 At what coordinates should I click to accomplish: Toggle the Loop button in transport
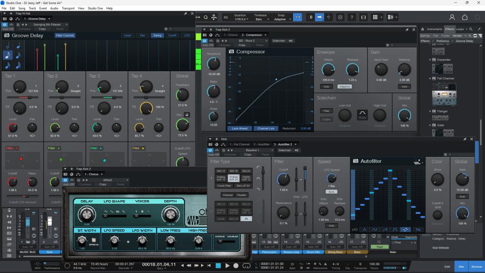[247, 266]
